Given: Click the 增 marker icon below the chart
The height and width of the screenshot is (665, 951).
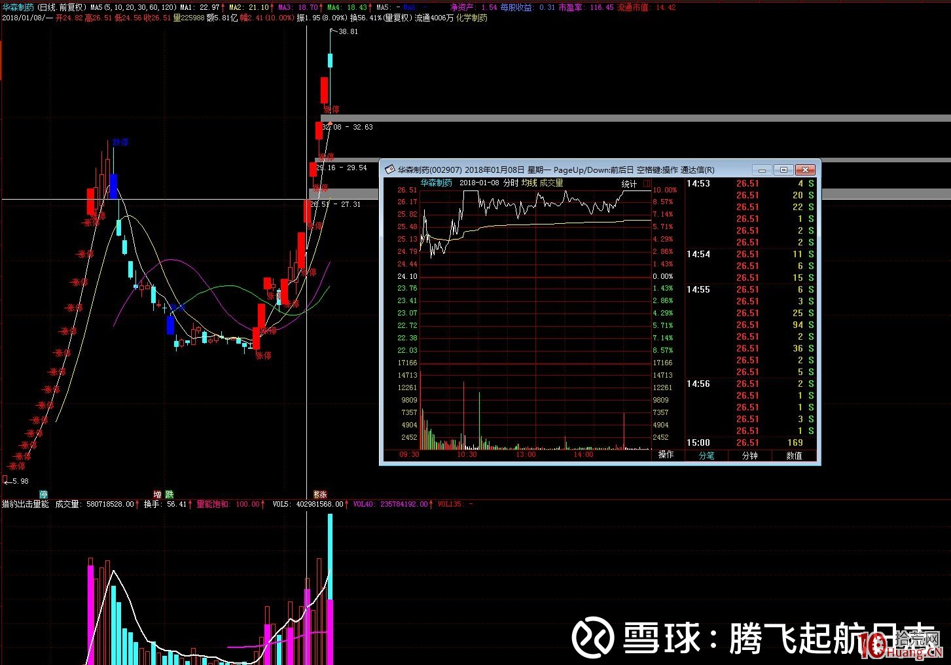Looking at the screenshot, I should (157, 495).
